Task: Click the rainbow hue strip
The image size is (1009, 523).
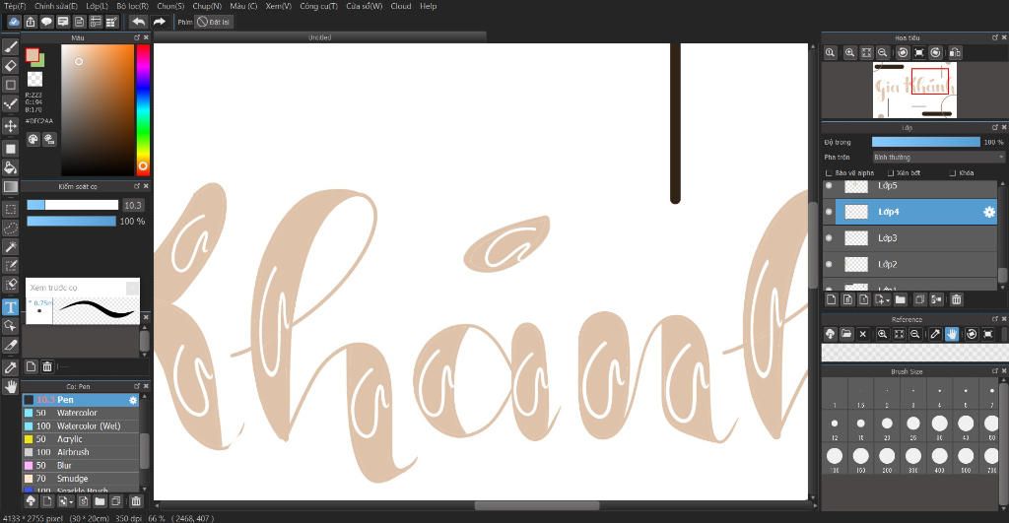Action: tap(143, 110)
